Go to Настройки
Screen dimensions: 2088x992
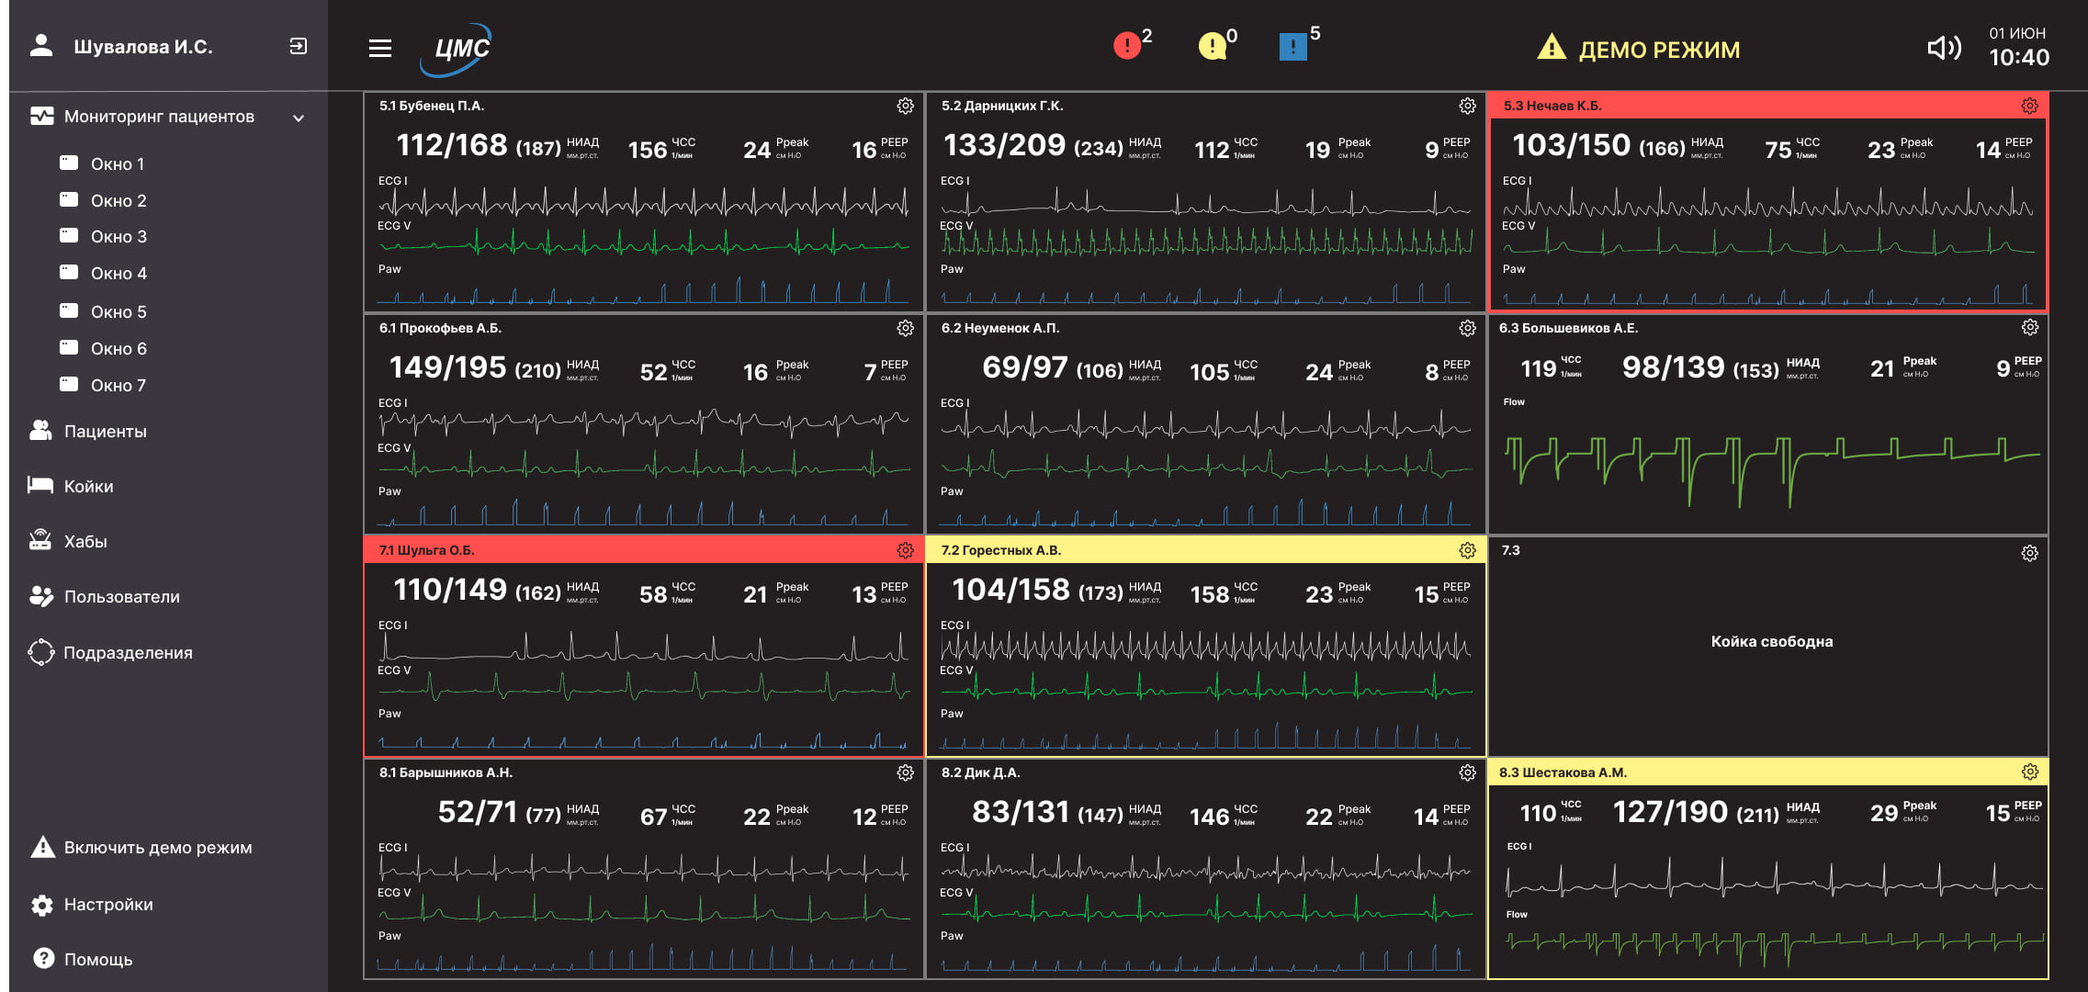tap(107, 905)
